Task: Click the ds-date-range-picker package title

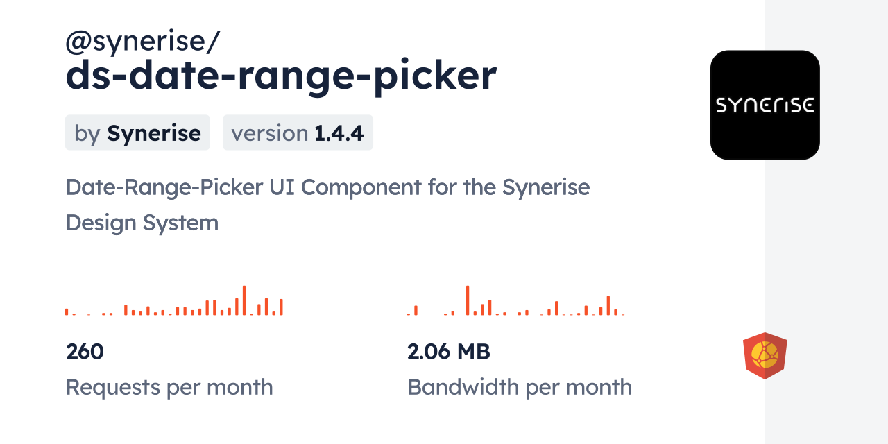Action: pos(280,75)
